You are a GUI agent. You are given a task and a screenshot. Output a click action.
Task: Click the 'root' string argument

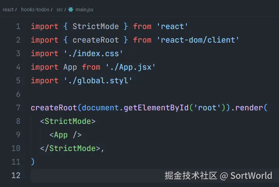click(x=207, y=108)
